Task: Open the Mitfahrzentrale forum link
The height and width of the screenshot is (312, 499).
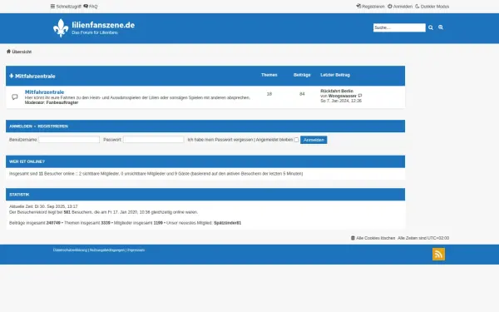Action: [x=45, y=92]
